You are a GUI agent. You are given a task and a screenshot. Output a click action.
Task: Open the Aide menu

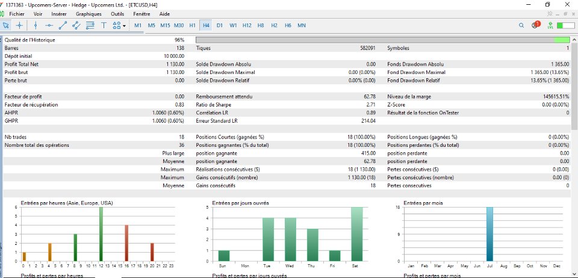tap(164, 14)
